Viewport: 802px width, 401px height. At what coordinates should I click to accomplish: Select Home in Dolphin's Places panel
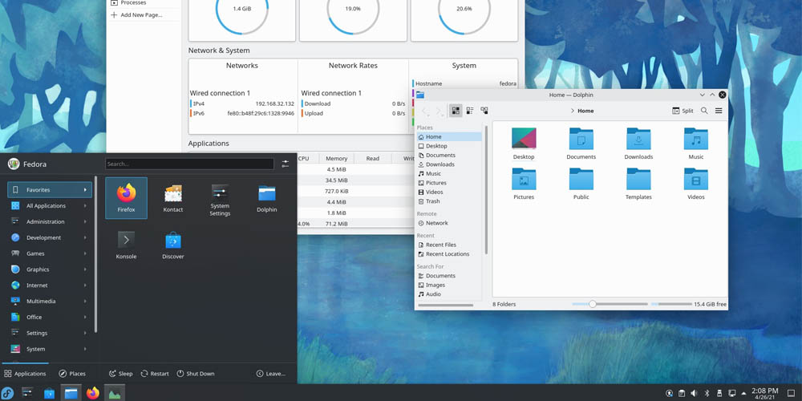point(449,136)
